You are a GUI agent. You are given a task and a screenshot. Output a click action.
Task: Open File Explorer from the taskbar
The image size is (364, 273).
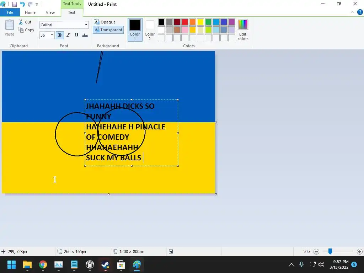tap(27, 264)
